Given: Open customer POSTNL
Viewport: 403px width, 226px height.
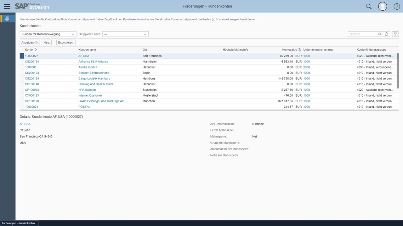Looking at the screenshot, I should pos(84,107).
